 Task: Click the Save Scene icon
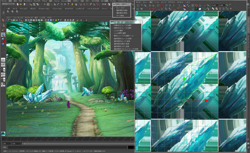coord(24,4)
